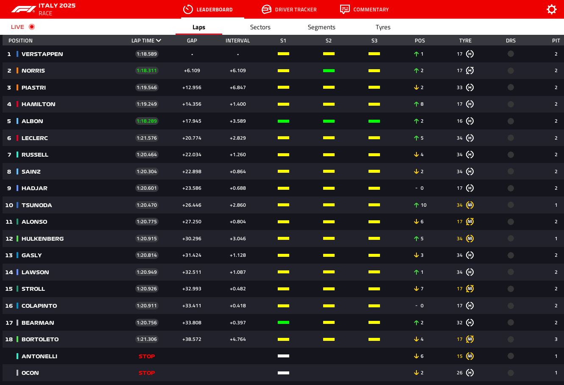
Task: Click the POS column header
Action: tap(420, 41)
